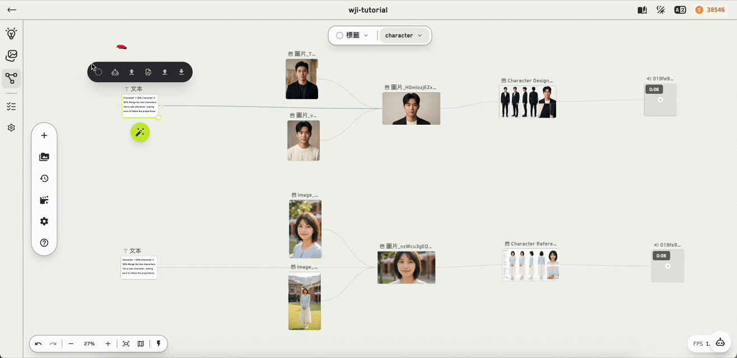The image size is (737, 358).
Task: Play audio node linked to Character Design
Action: tap(660, 100)
